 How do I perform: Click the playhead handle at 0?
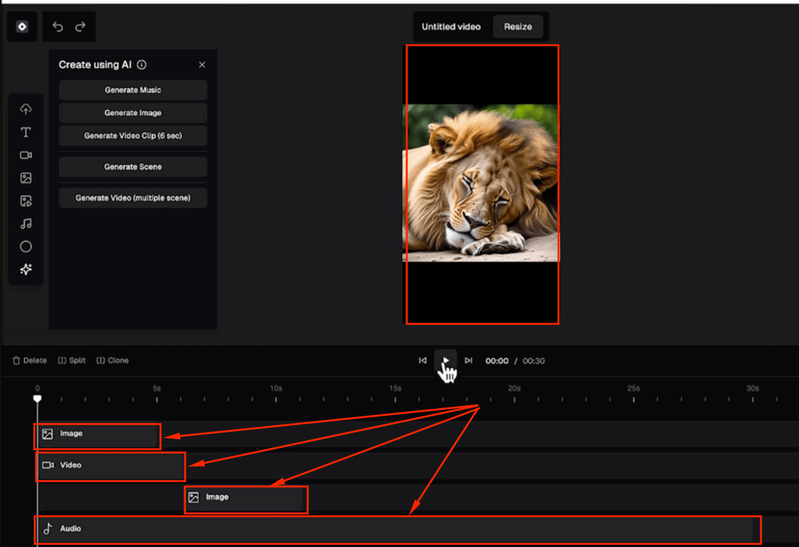pos(37,399)
